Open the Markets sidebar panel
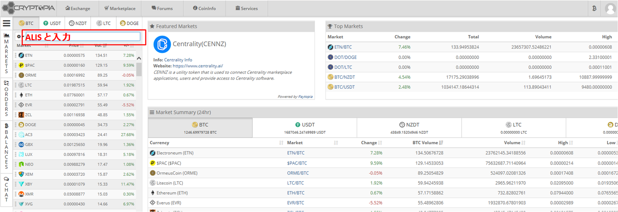This screenshot has height=212, width=618. pos(6,53)
